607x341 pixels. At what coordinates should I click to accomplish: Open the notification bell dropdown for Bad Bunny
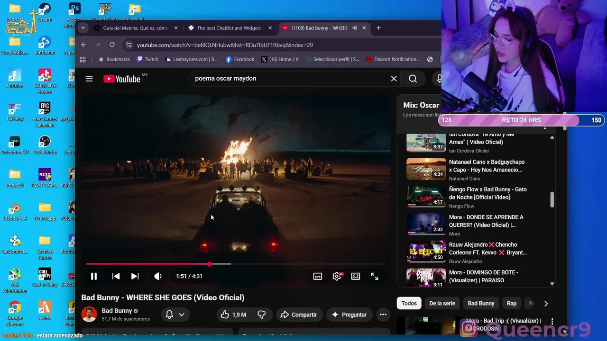click(175, 314)
